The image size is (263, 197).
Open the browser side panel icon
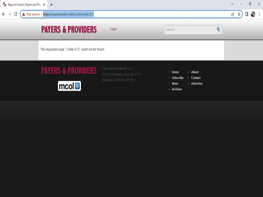(247, 14)
